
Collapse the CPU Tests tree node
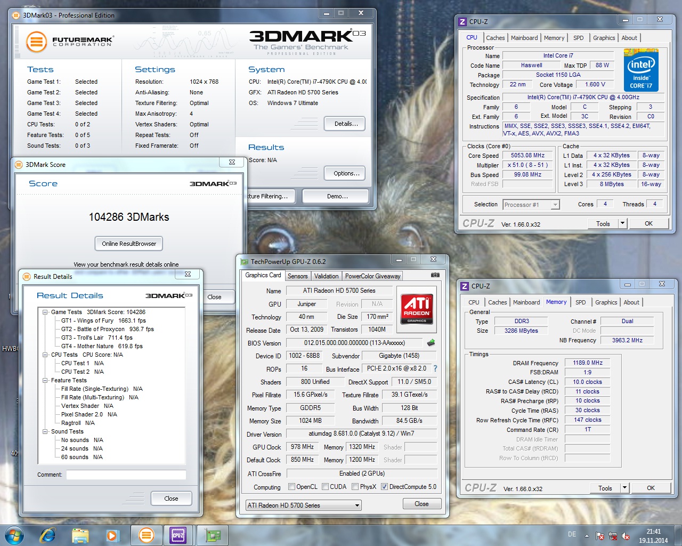tap(46, 355)
